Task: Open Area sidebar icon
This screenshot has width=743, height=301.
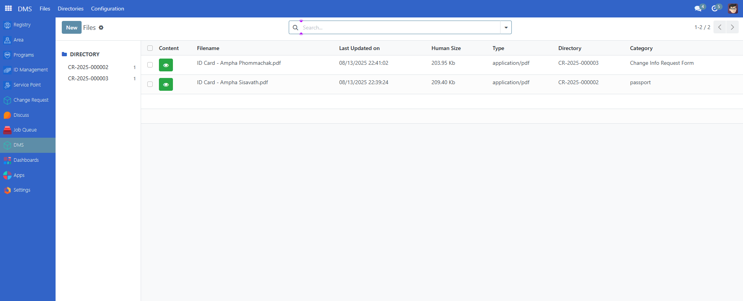Action: 7,40
